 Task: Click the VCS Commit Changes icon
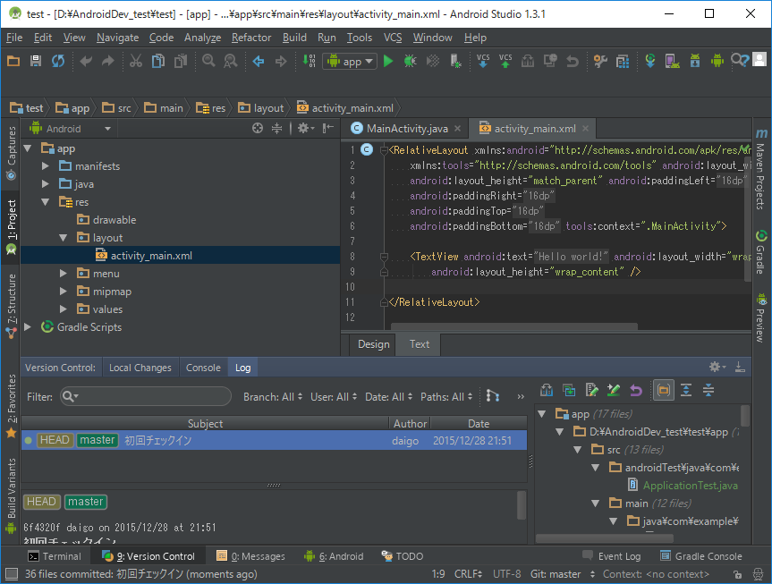coord(505,61)
